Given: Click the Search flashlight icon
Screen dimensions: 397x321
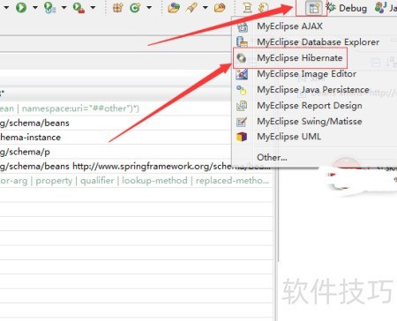Looking at the screenshot, I should (x=191, y=7).
